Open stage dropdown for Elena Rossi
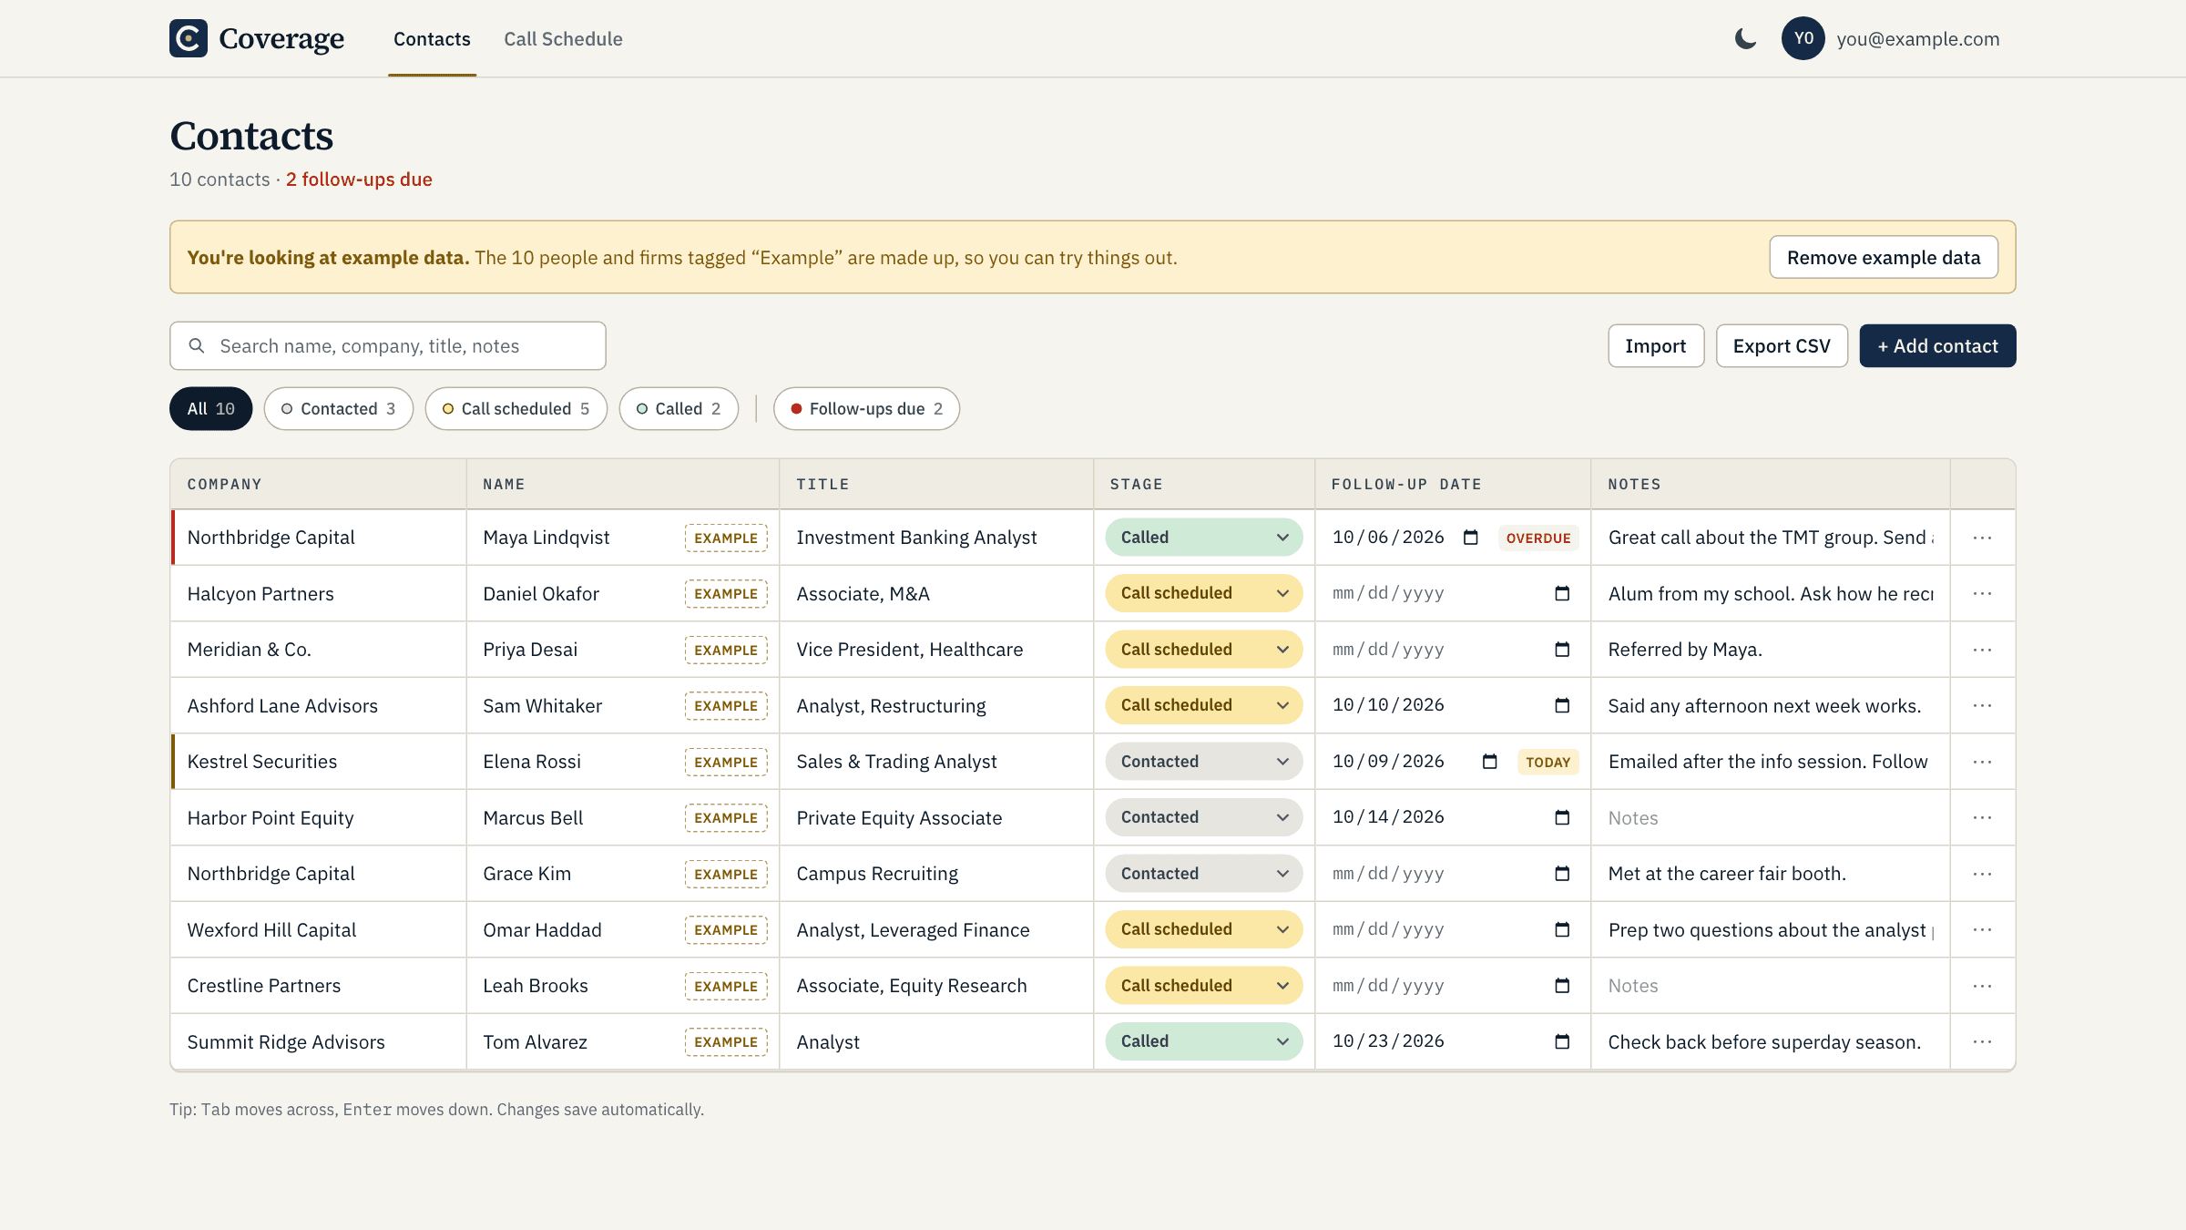This screenshot has height=1230, width=2186. tap(1203, 762)
